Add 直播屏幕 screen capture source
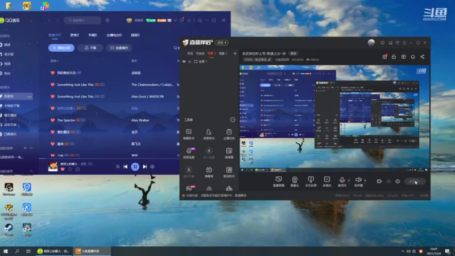The height and width of the screenshot is (256, 455). tap(279, 181)
